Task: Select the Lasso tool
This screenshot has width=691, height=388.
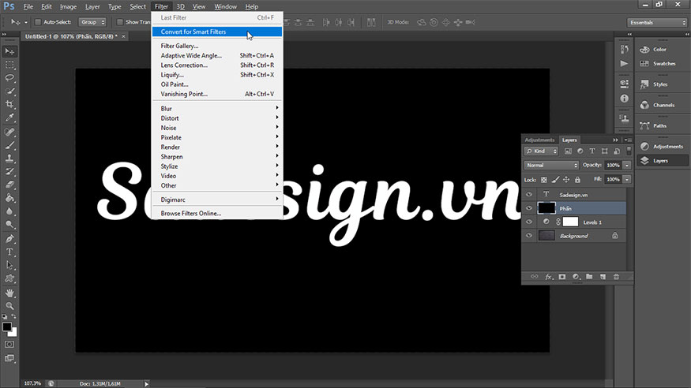Action: (9, 78)
